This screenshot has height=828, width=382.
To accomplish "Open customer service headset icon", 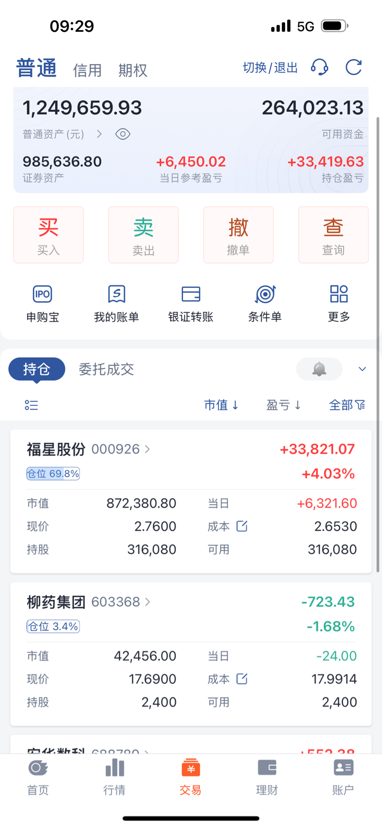I will (x=319, y=67).
